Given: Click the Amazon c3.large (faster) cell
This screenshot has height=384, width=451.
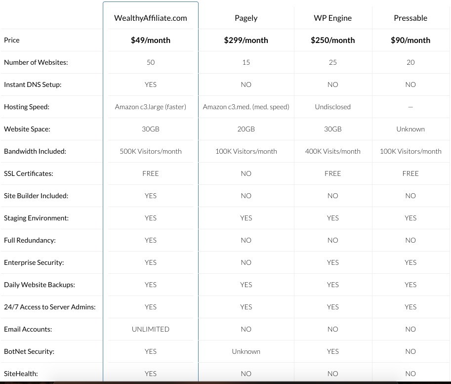Looking at the screenshot, I should click(151, 107).
